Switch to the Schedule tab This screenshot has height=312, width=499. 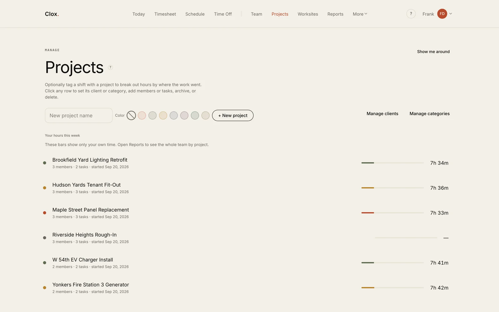pos(195,14)
